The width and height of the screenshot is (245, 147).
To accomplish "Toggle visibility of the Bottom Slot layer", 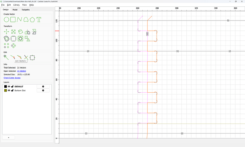I will (9, 90).
